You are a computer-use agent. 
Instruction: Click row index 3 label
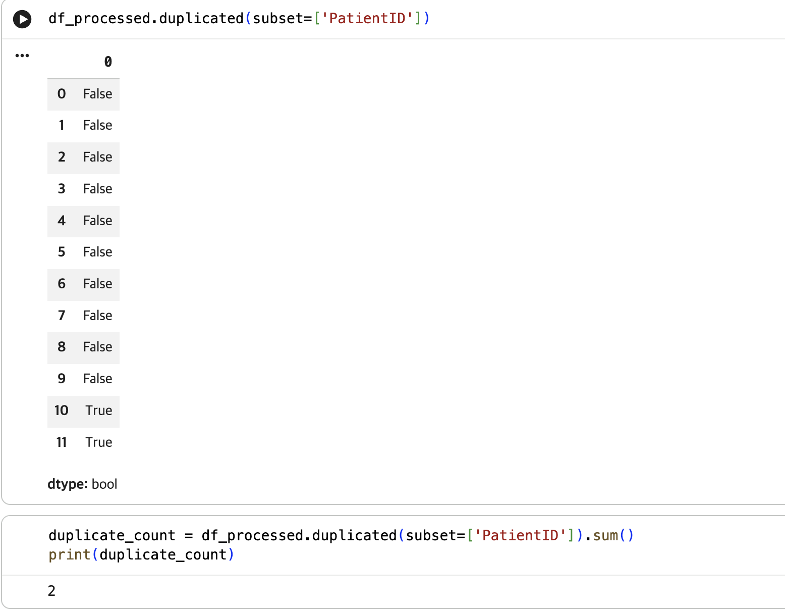62,189
